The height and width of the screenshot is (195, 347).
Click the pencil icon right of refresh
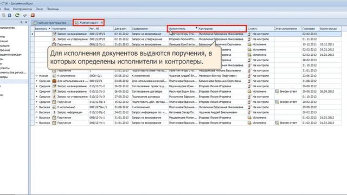click(x=25, y=15)
